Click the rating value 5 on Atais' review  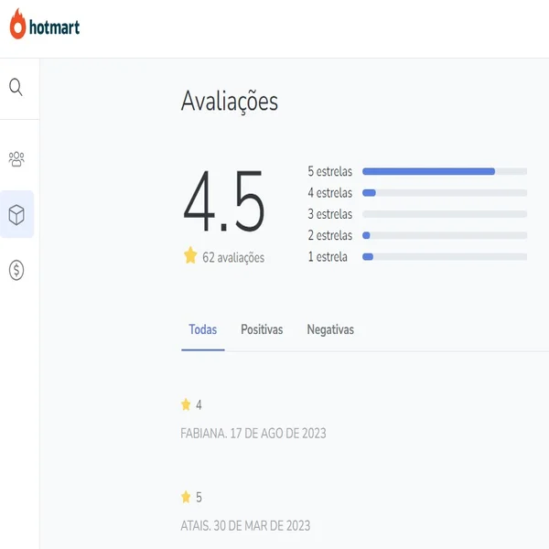pos(199,498)
